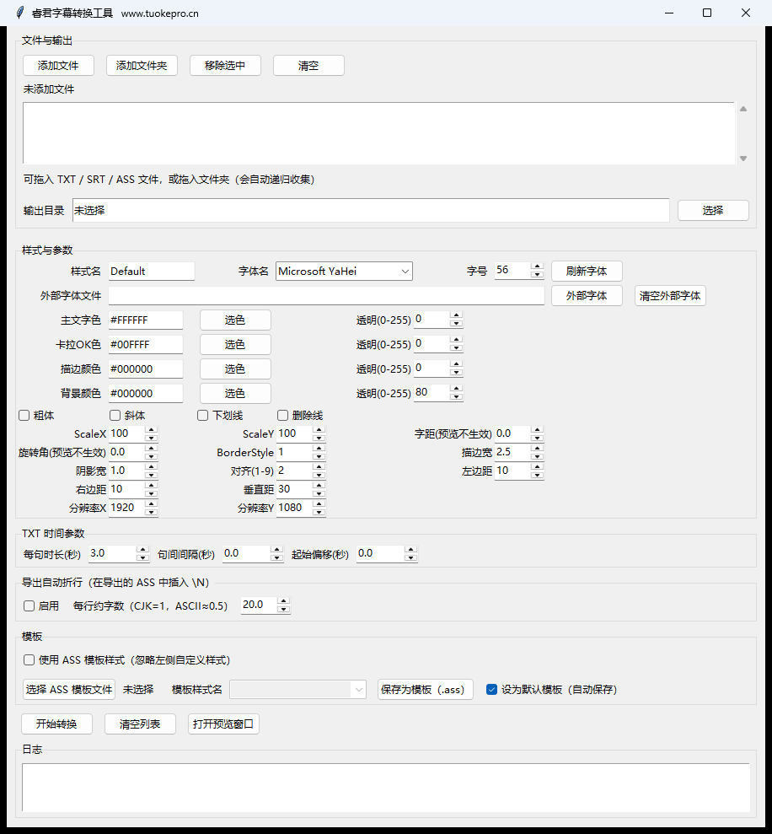Viewport: 772px width, 834px height.
Task: Click the 卡拉OK色 #00FFFF hex field
Action: pyautogui.click(x=146, y=345)
